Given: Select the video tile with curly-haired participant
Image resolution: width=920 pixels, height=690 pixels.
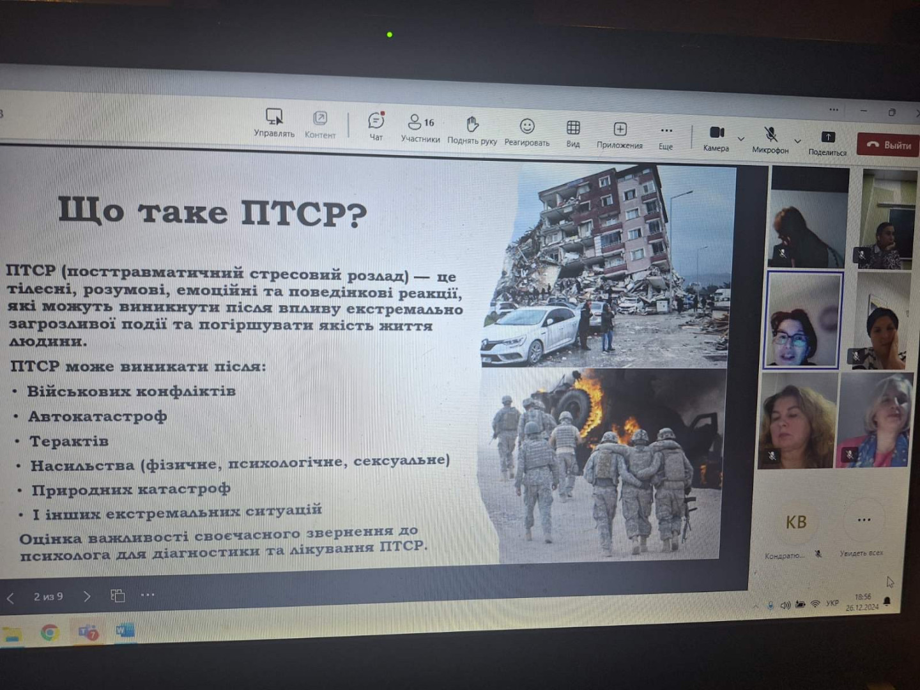Looking at the screenshot, I should [798, 422].
